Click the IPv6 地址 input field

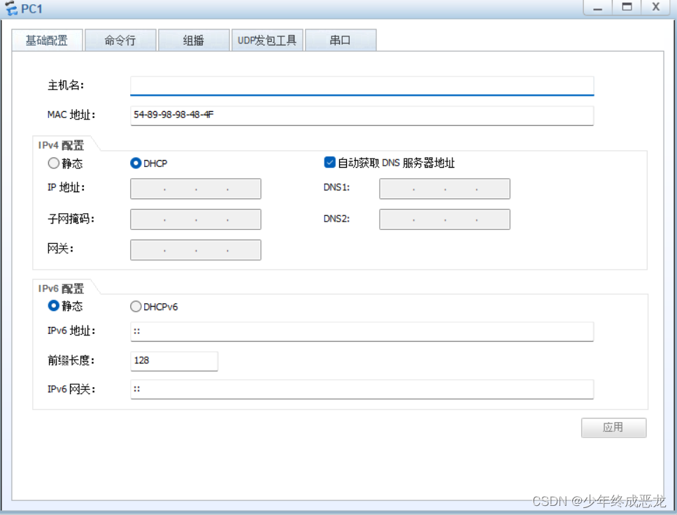pos(362,332)
